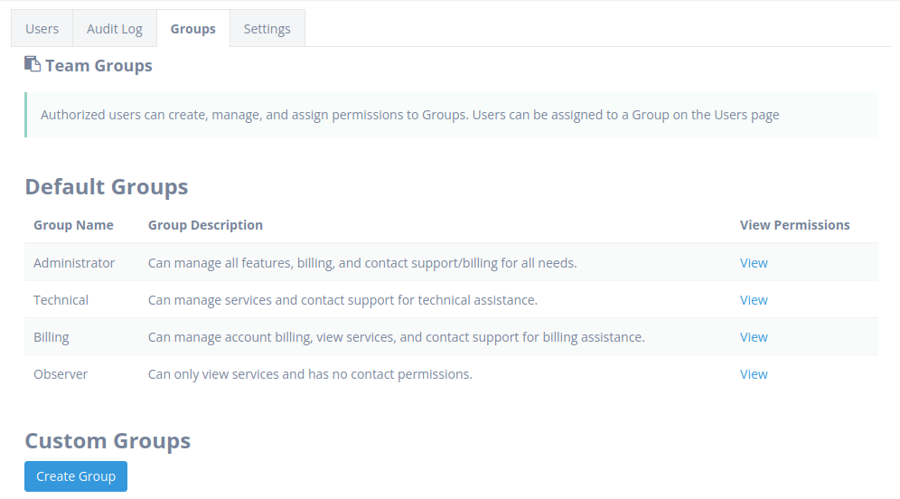Select the Billing group name cell
This screenshot has height=499, width=900.
(x=52, y=337)
